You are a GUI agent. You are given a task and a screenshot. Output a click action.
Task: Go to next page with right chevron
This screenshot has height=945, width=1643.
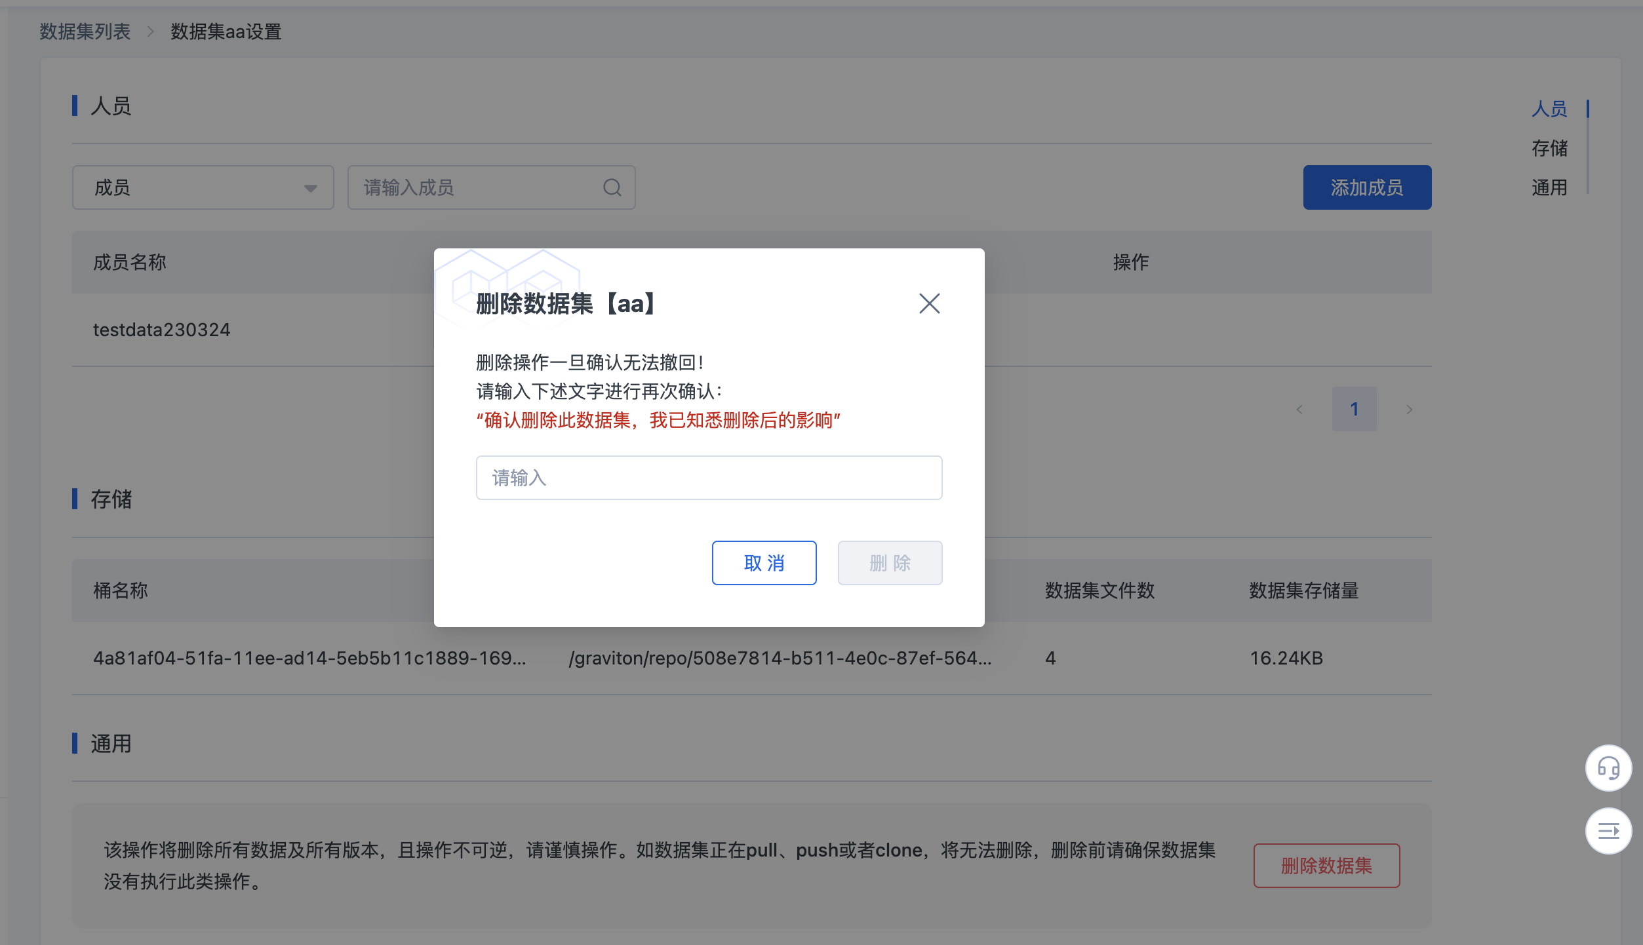(1410, 408)
